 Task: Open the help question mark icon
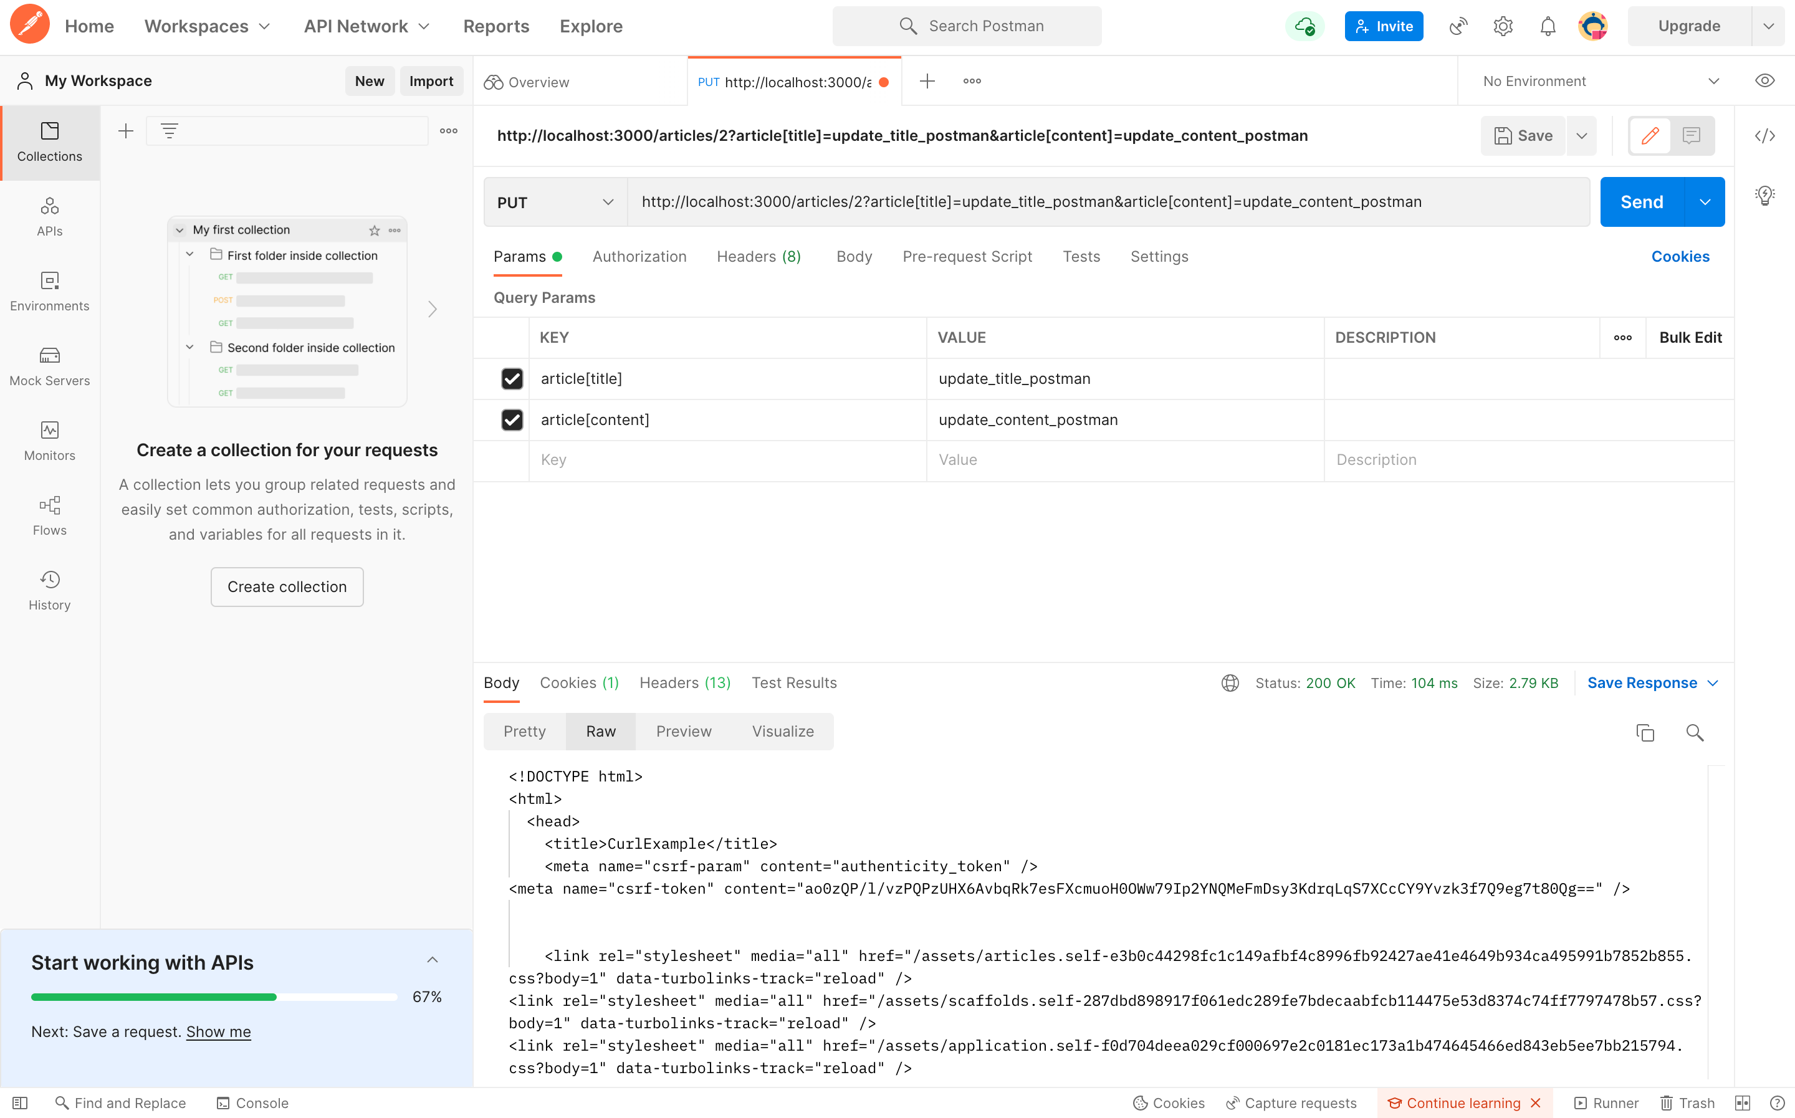[1778, 1102]
